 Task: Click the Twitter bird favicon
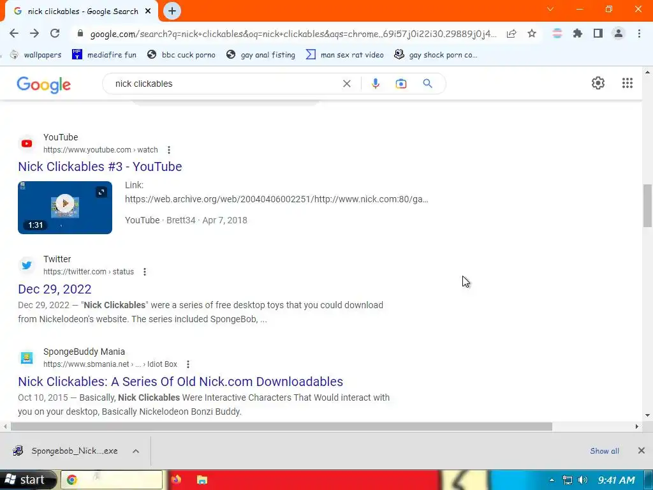tap(27, 265)
